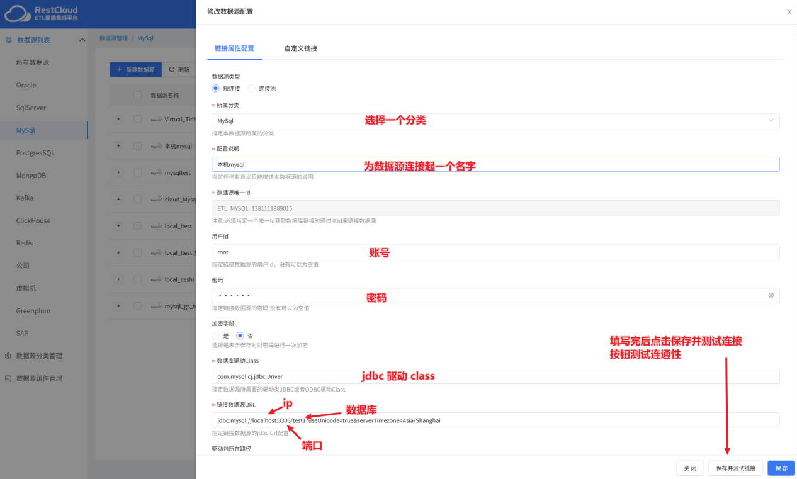
Task: Toggle password visibility eye icon
Action: 771,295
